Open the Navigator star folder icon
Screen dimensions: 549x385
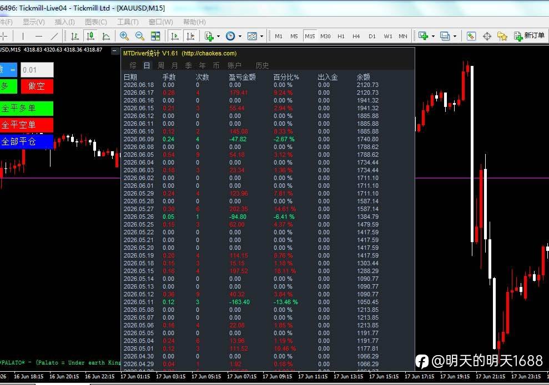pos(502,36)
